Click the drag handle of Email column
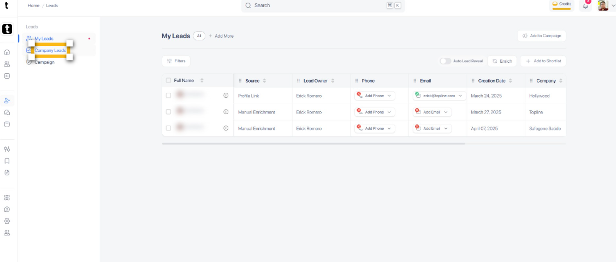Viewport: 616px width, 262px height. pos(414,81)
